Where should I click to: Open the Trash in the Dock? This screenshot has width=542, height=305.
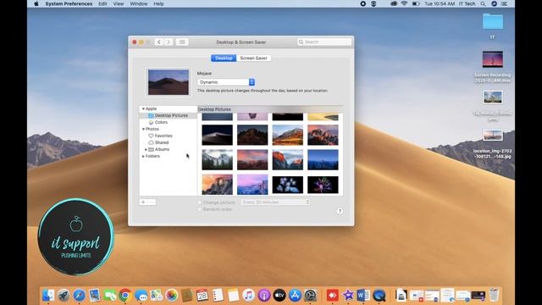[x=495, y=295]
